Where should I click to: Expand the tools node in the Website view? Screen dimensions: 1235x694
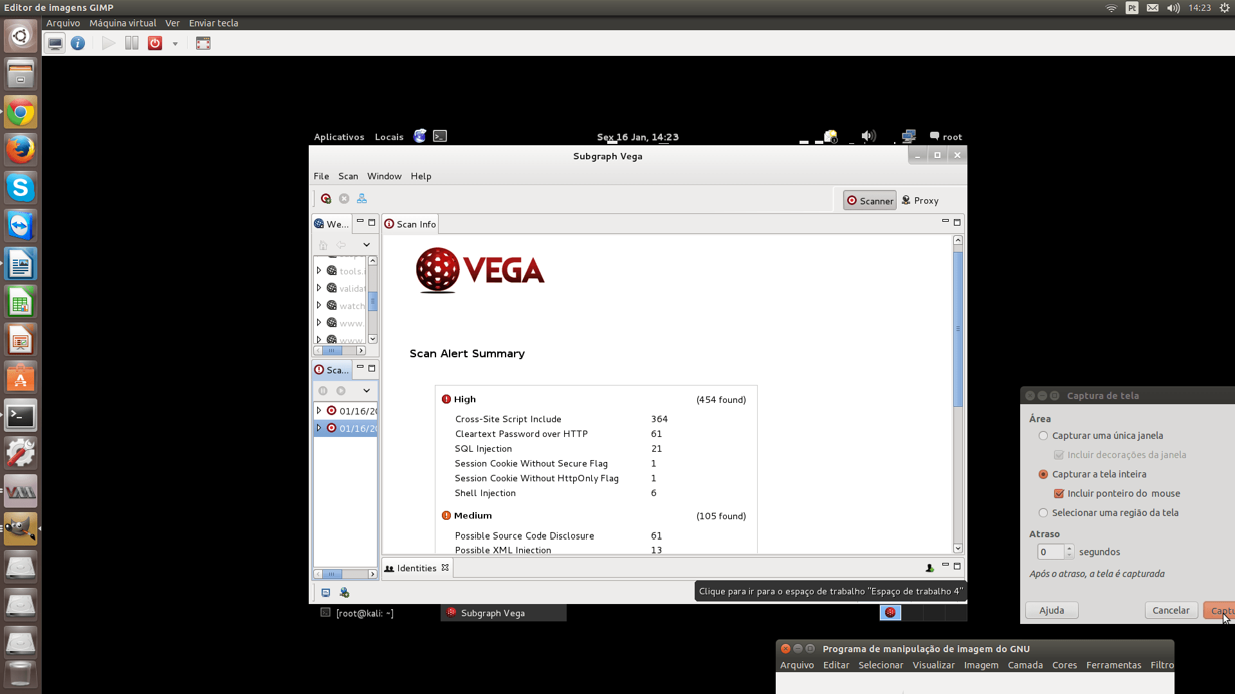tap(320, 271)
